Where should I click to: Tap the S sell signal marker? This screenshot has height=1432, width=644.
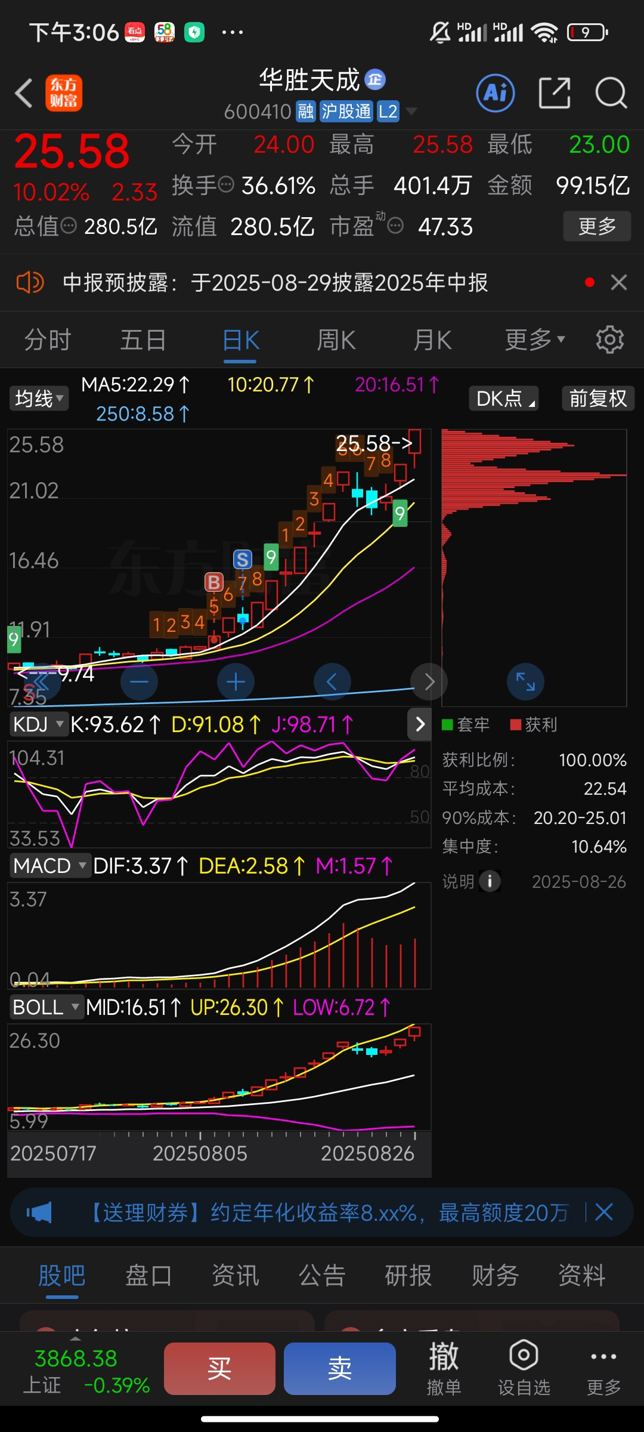point(242,560)
